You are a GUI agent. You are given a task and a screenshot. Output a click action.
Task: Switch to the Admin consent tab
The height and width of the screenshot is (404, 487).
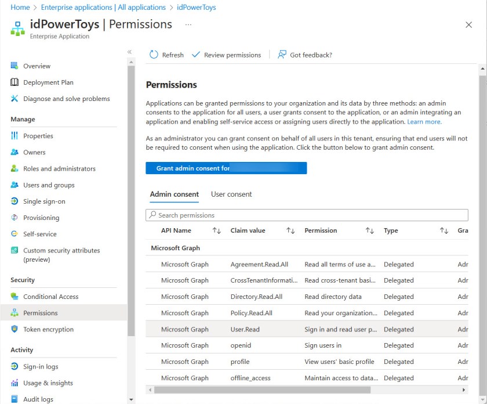(175, 194)
